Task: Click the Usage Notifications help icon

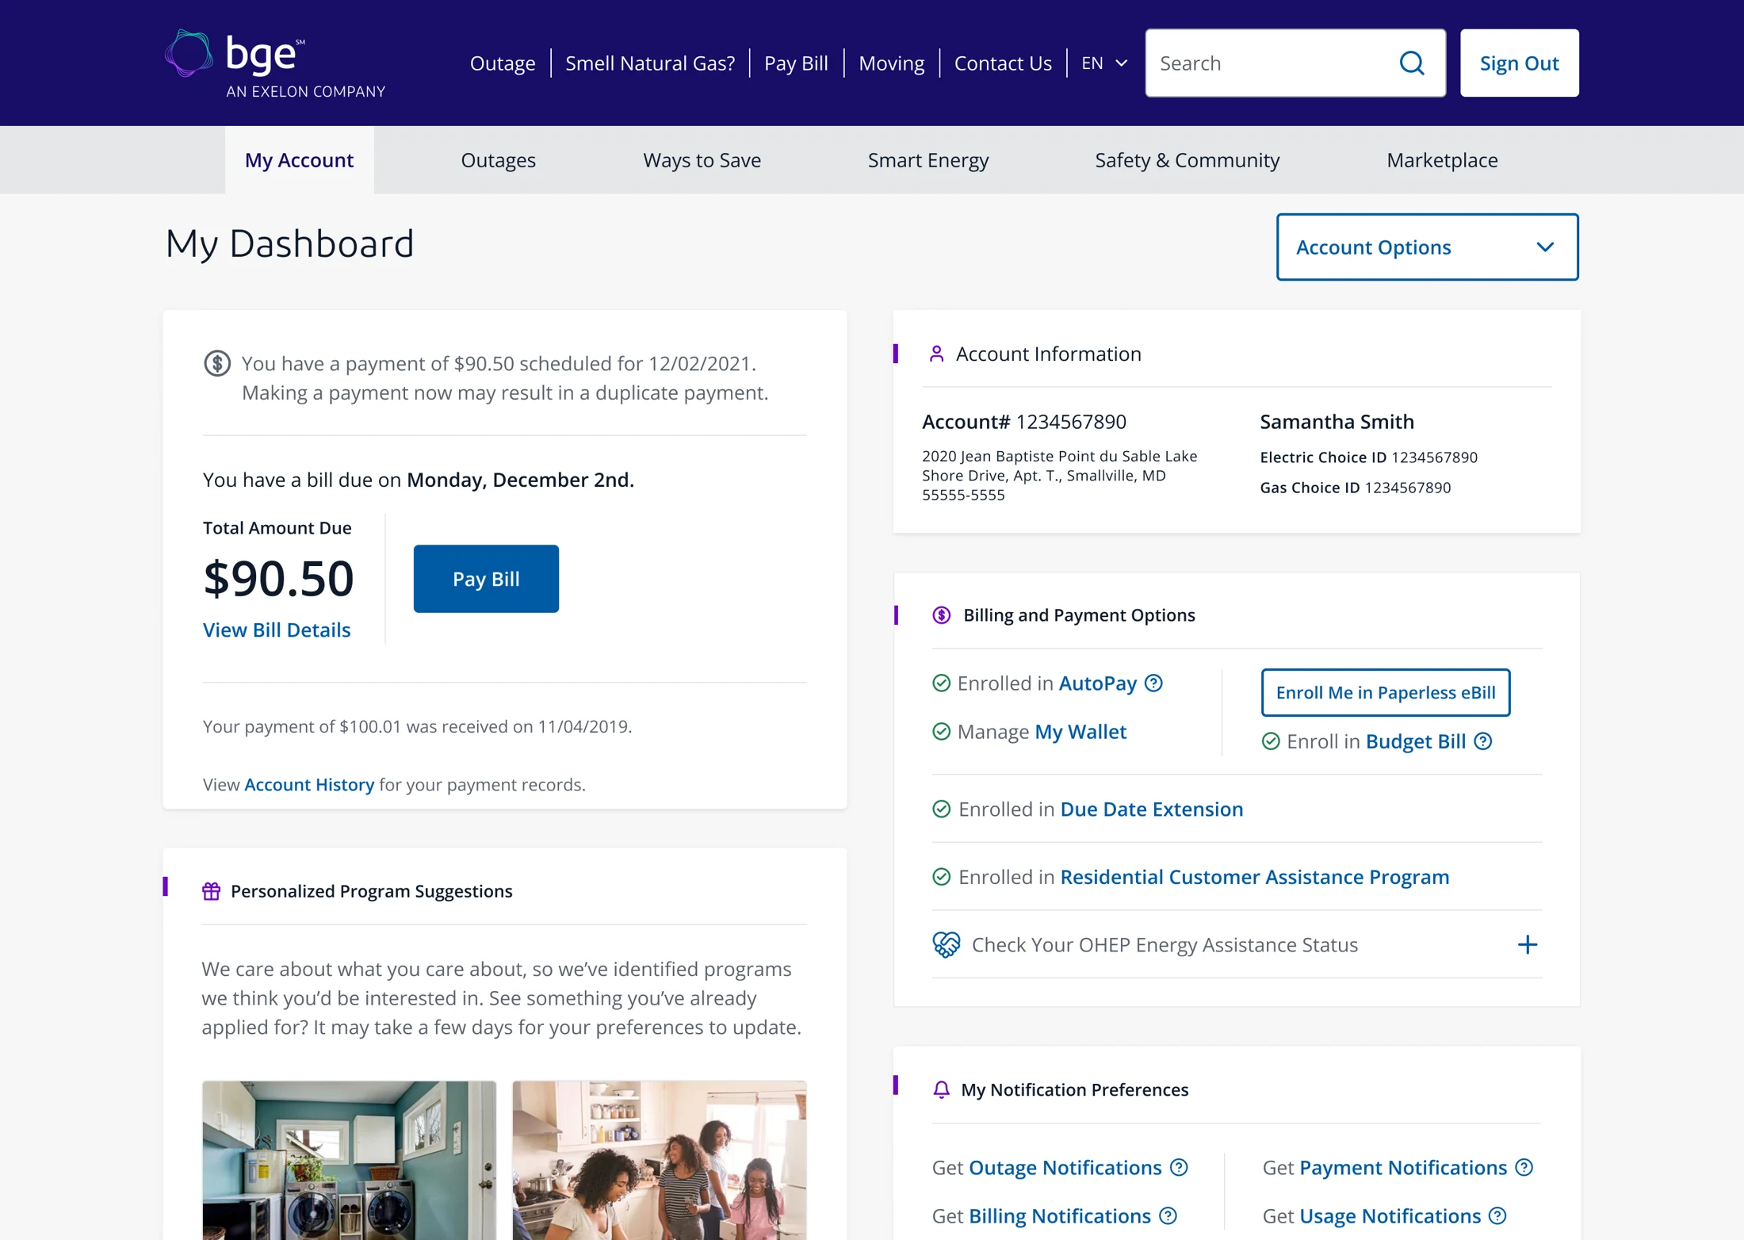Action: [x=1497, y=1215]
